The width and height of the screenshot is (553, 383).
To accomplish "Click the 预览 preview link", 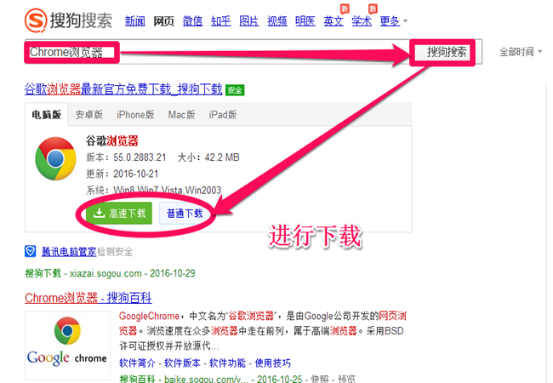I will coord(346,379).
